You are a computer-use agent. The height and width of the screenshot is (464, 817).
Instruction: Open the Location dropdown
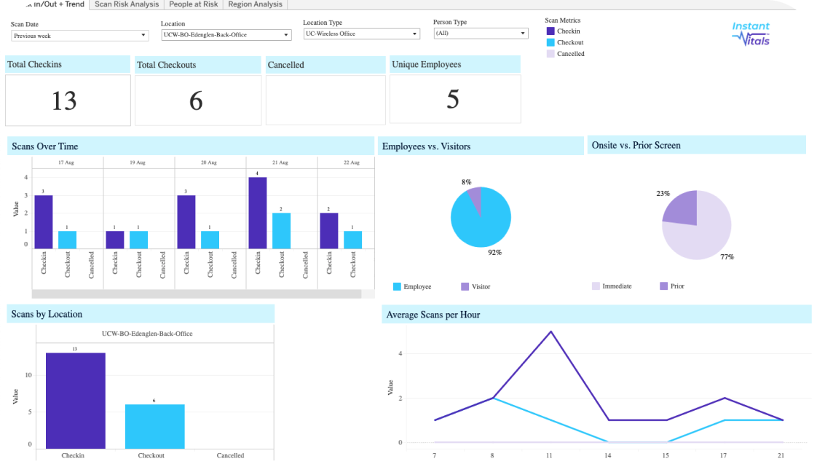[226, 34]
